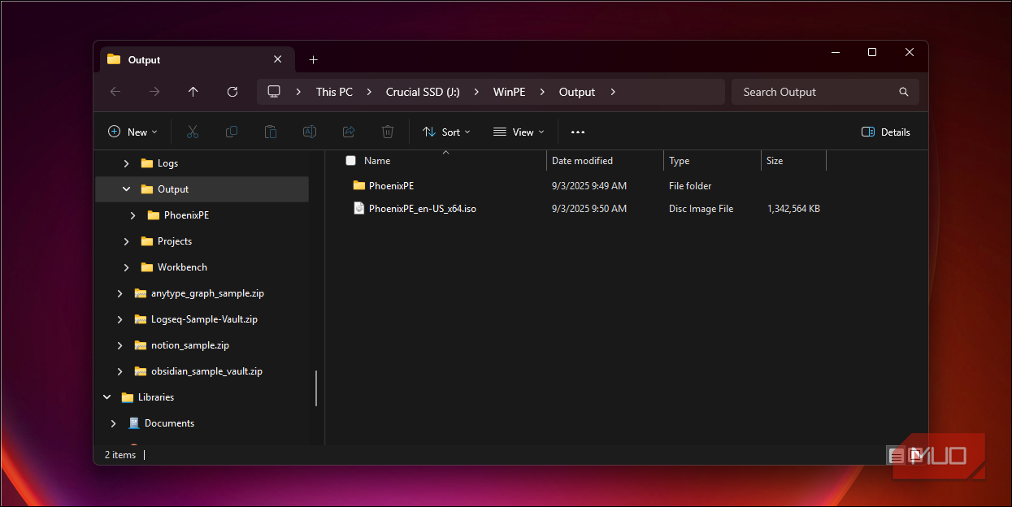This screenshot has width=1012, height=507.
Task: Sort by Size column header
Action: pyautogui.click(x=775, y=160)
